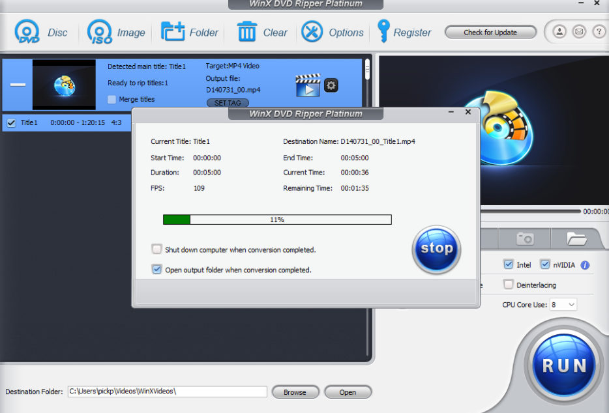Click the title list scrollbar
This screenshot has height=413, width=609.
tap(367, 70)
